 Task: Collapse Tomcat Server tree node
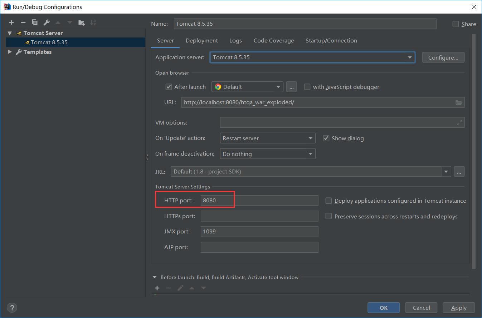tap(10, 33)
